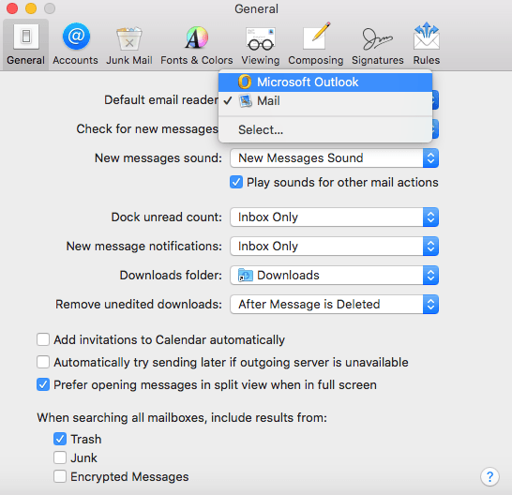
Task: Uncheck Prefer opening messages in split view
Action: [43, 385]
